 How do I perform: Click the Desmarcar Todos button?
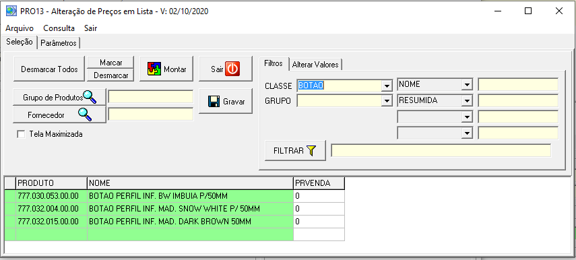tap(49, 69)
